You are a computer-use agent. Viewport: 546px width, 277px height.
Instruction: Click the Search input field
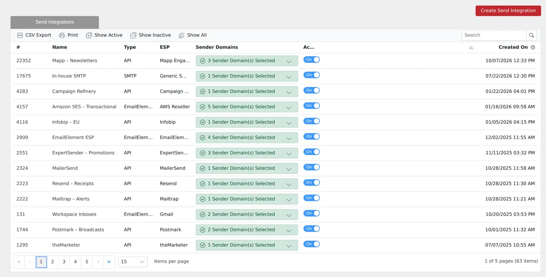(x=494, y=35)
